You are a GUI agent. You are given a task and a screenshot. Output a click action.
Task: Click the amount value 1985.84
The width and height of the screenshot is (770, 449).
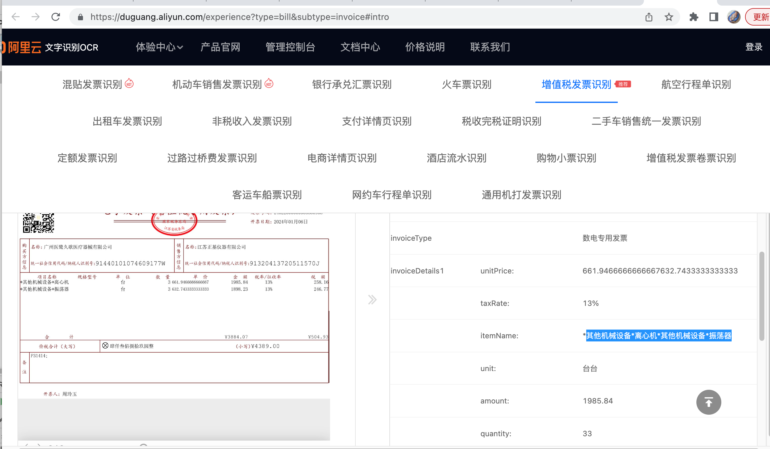pyautogui.click(x=598, y=401)
